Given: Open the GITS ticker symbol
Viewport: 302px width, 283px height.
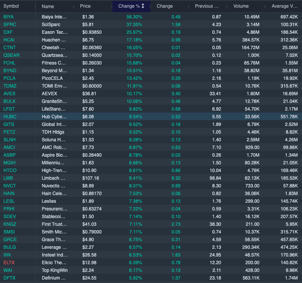Looking at the screenshot, I should pyautogui.click(x=9, y=124).
